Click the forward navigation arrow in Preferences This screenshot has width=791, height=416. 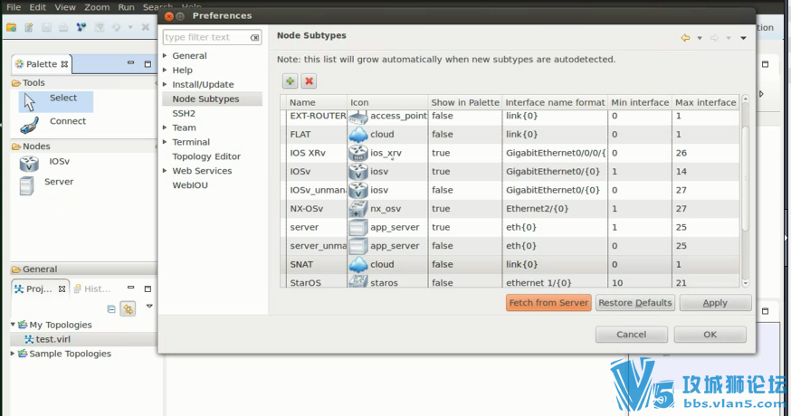point(714,38)
